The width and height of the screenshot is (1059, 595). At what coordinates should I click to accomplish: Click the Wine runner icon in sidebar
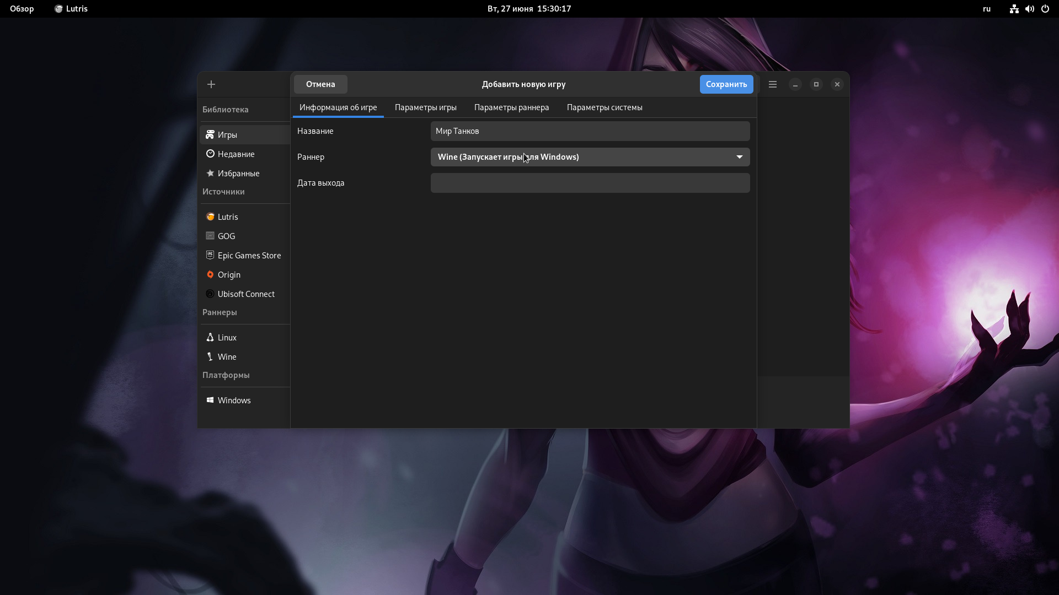point(210,356)
